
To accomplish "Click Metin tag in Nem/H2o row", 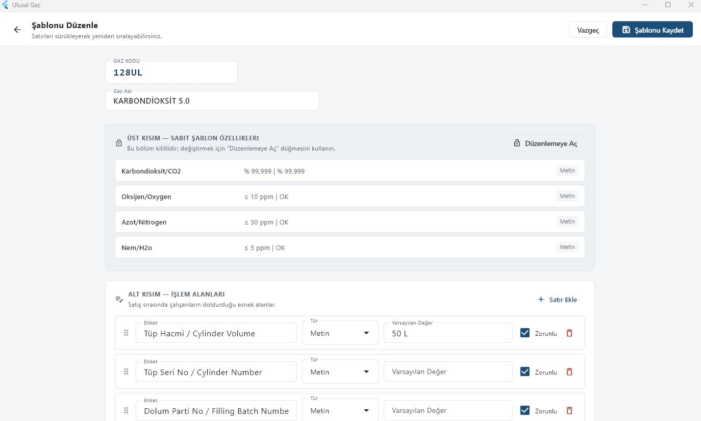I will (x=567, y=247).
